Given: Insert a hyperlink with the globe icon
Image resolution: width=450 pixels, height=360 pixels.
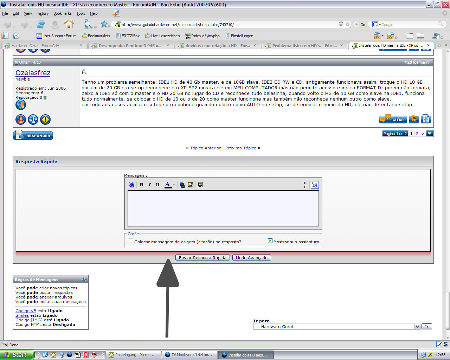Looking at the screenshot, I should 182,185.
